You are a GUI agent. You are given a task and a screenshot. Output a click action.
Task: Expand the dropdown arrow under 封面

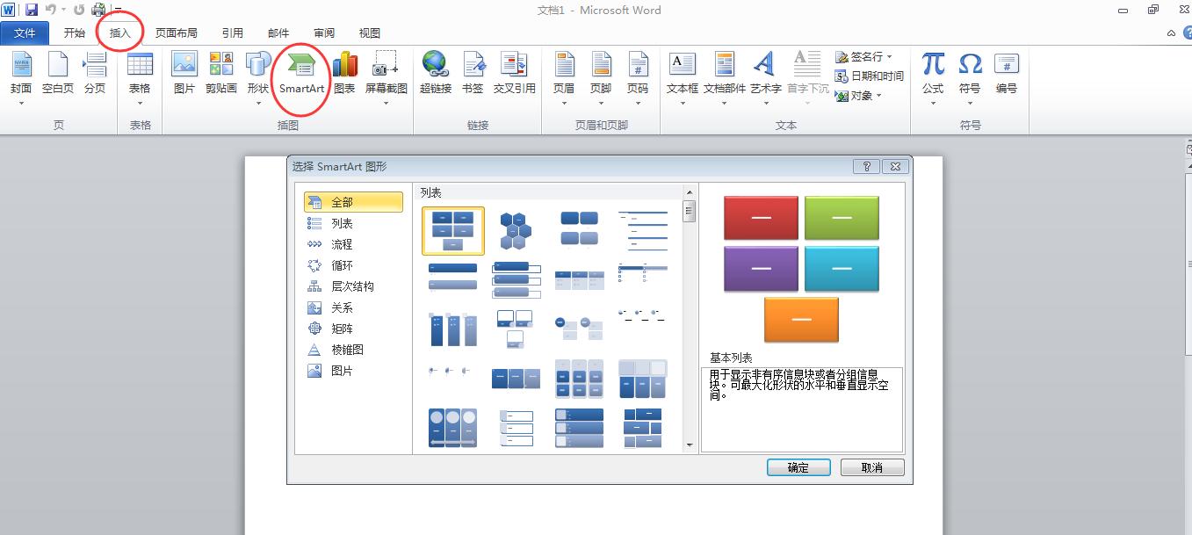(x=21, y=103)
